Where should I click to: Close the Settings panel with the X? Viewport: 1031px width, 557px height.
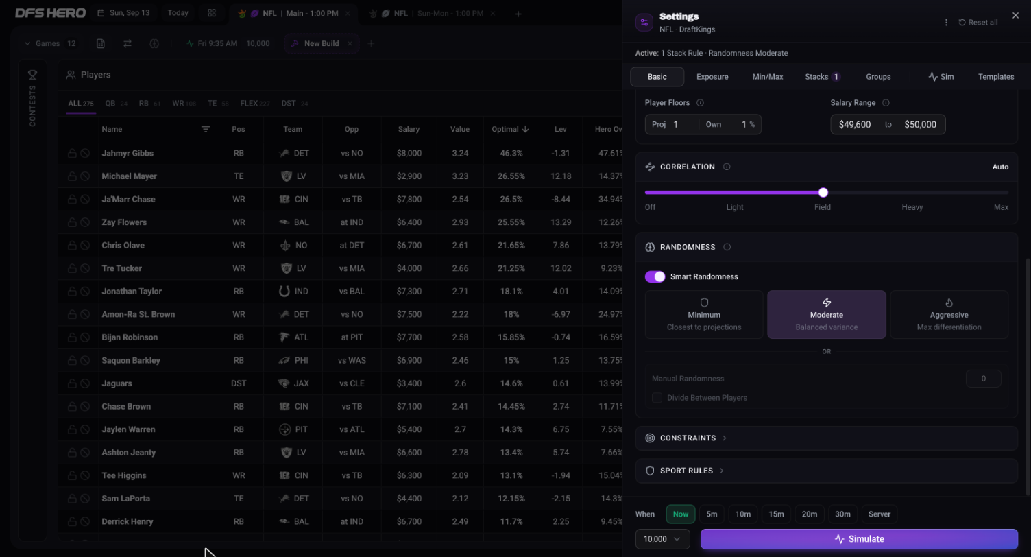coord(1015,15)
